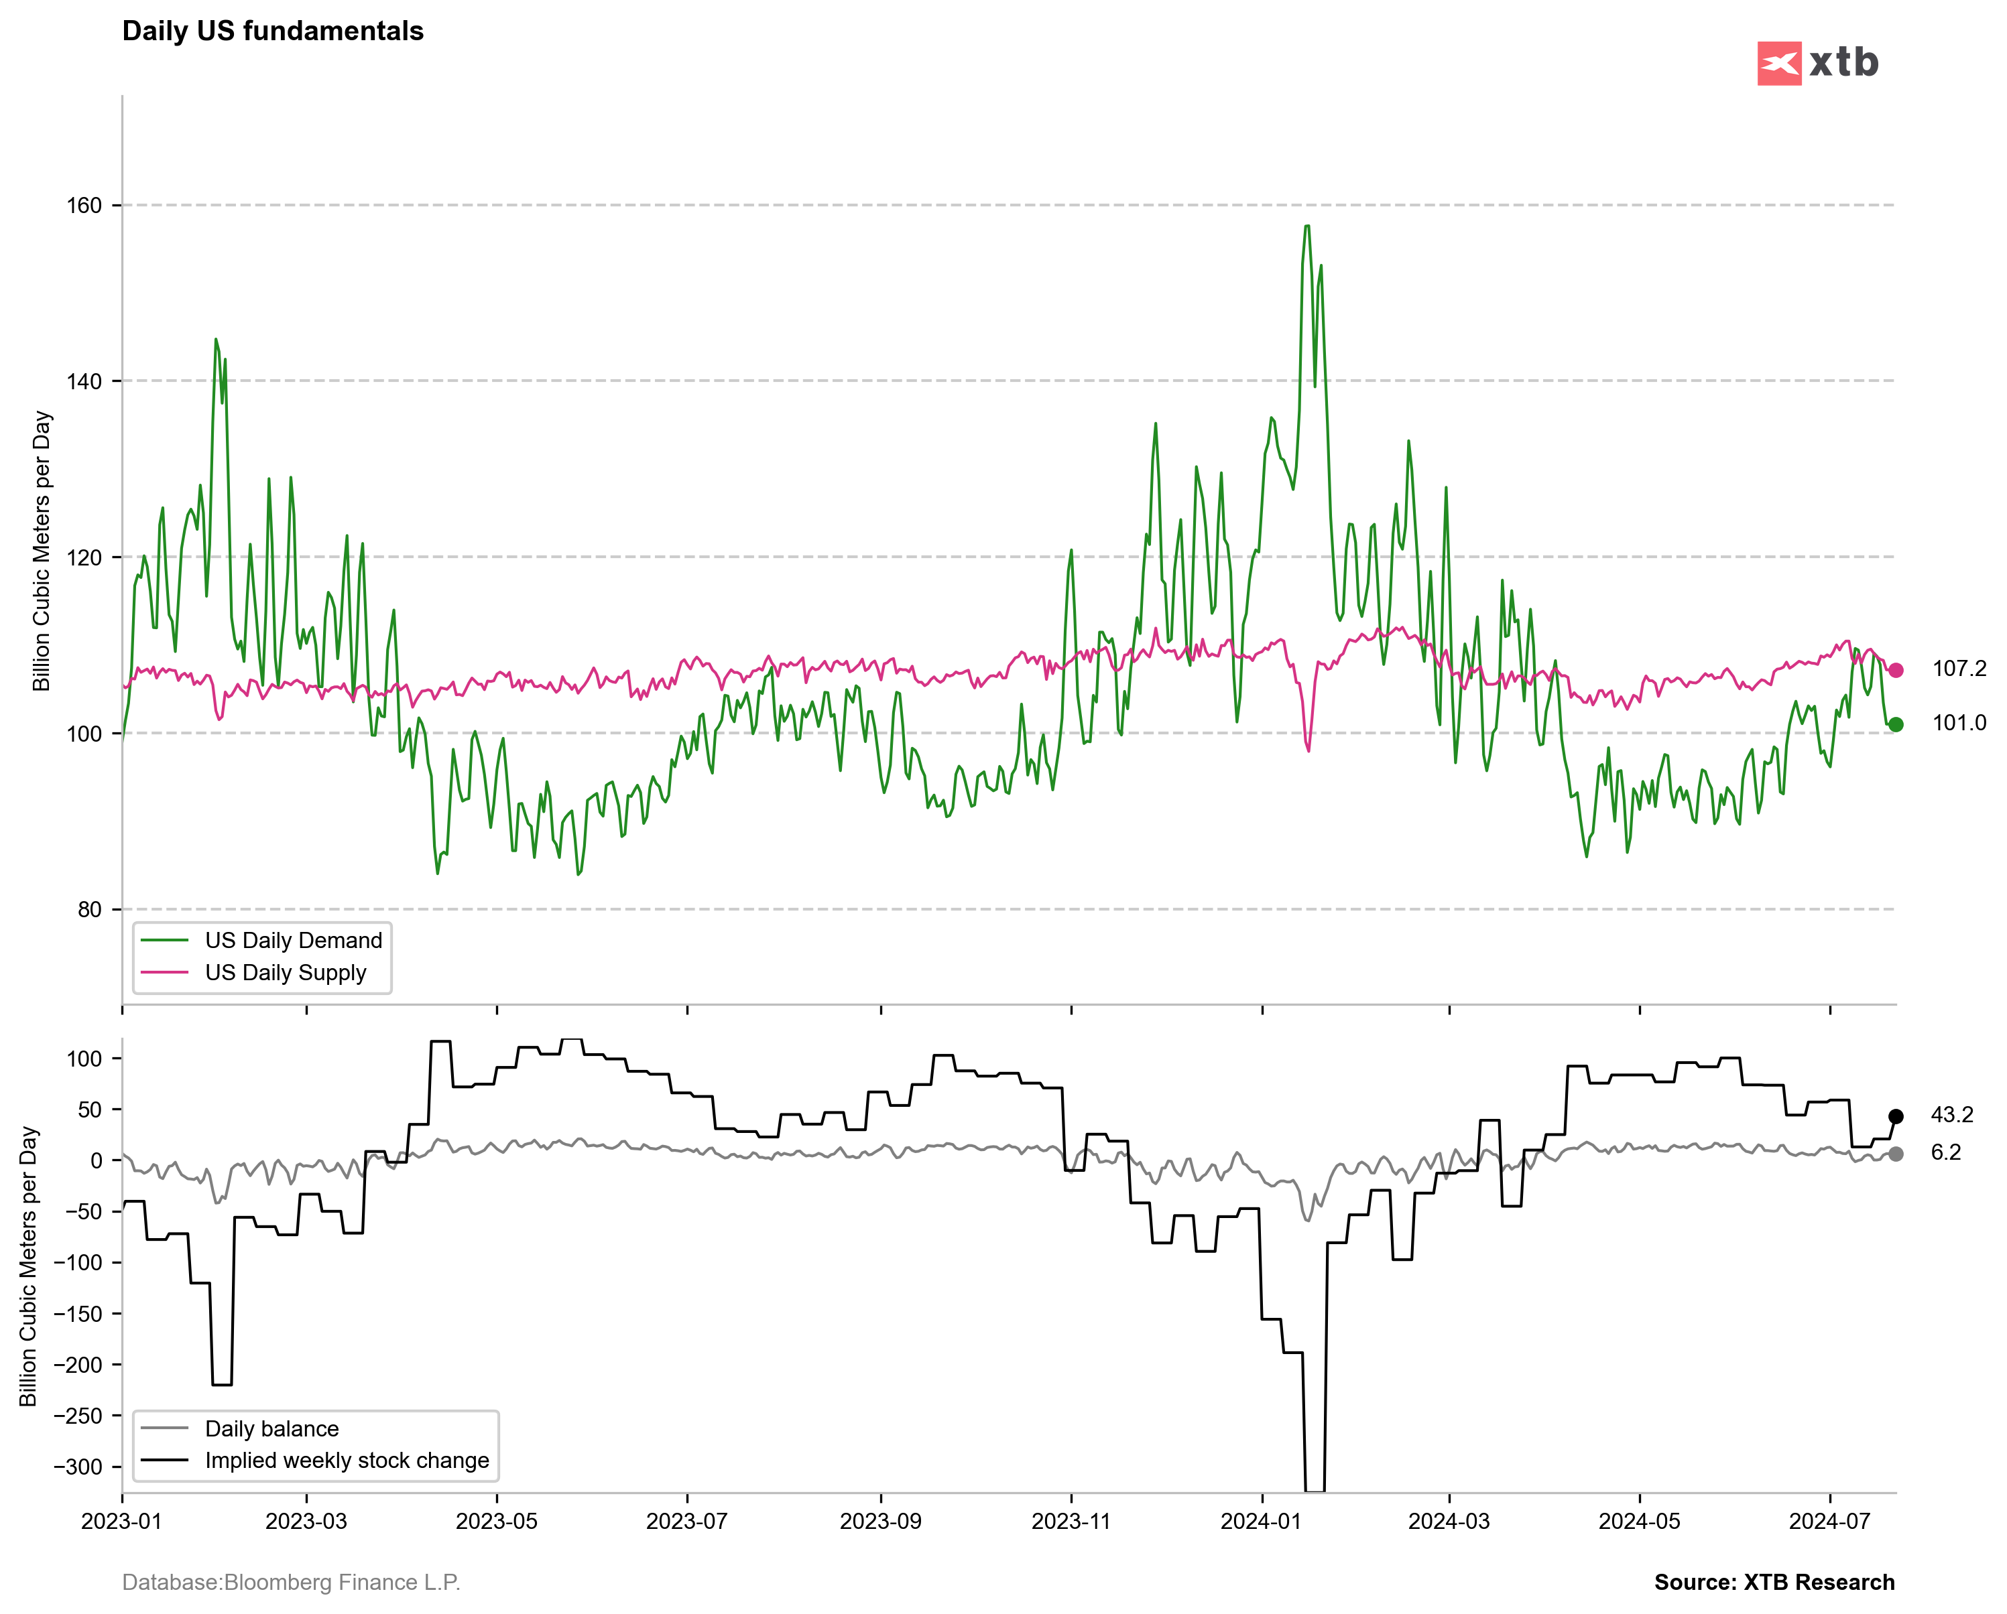Click the 2024-01 x-axis date label
This screenshot has height=1614, width=2007.
point(1260,1521)
